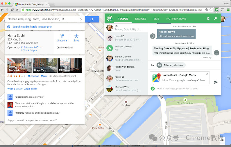Clear the Maps search box
Image resolution: width=231 pixels, height=147 pixels.
(x=81, y=19)
